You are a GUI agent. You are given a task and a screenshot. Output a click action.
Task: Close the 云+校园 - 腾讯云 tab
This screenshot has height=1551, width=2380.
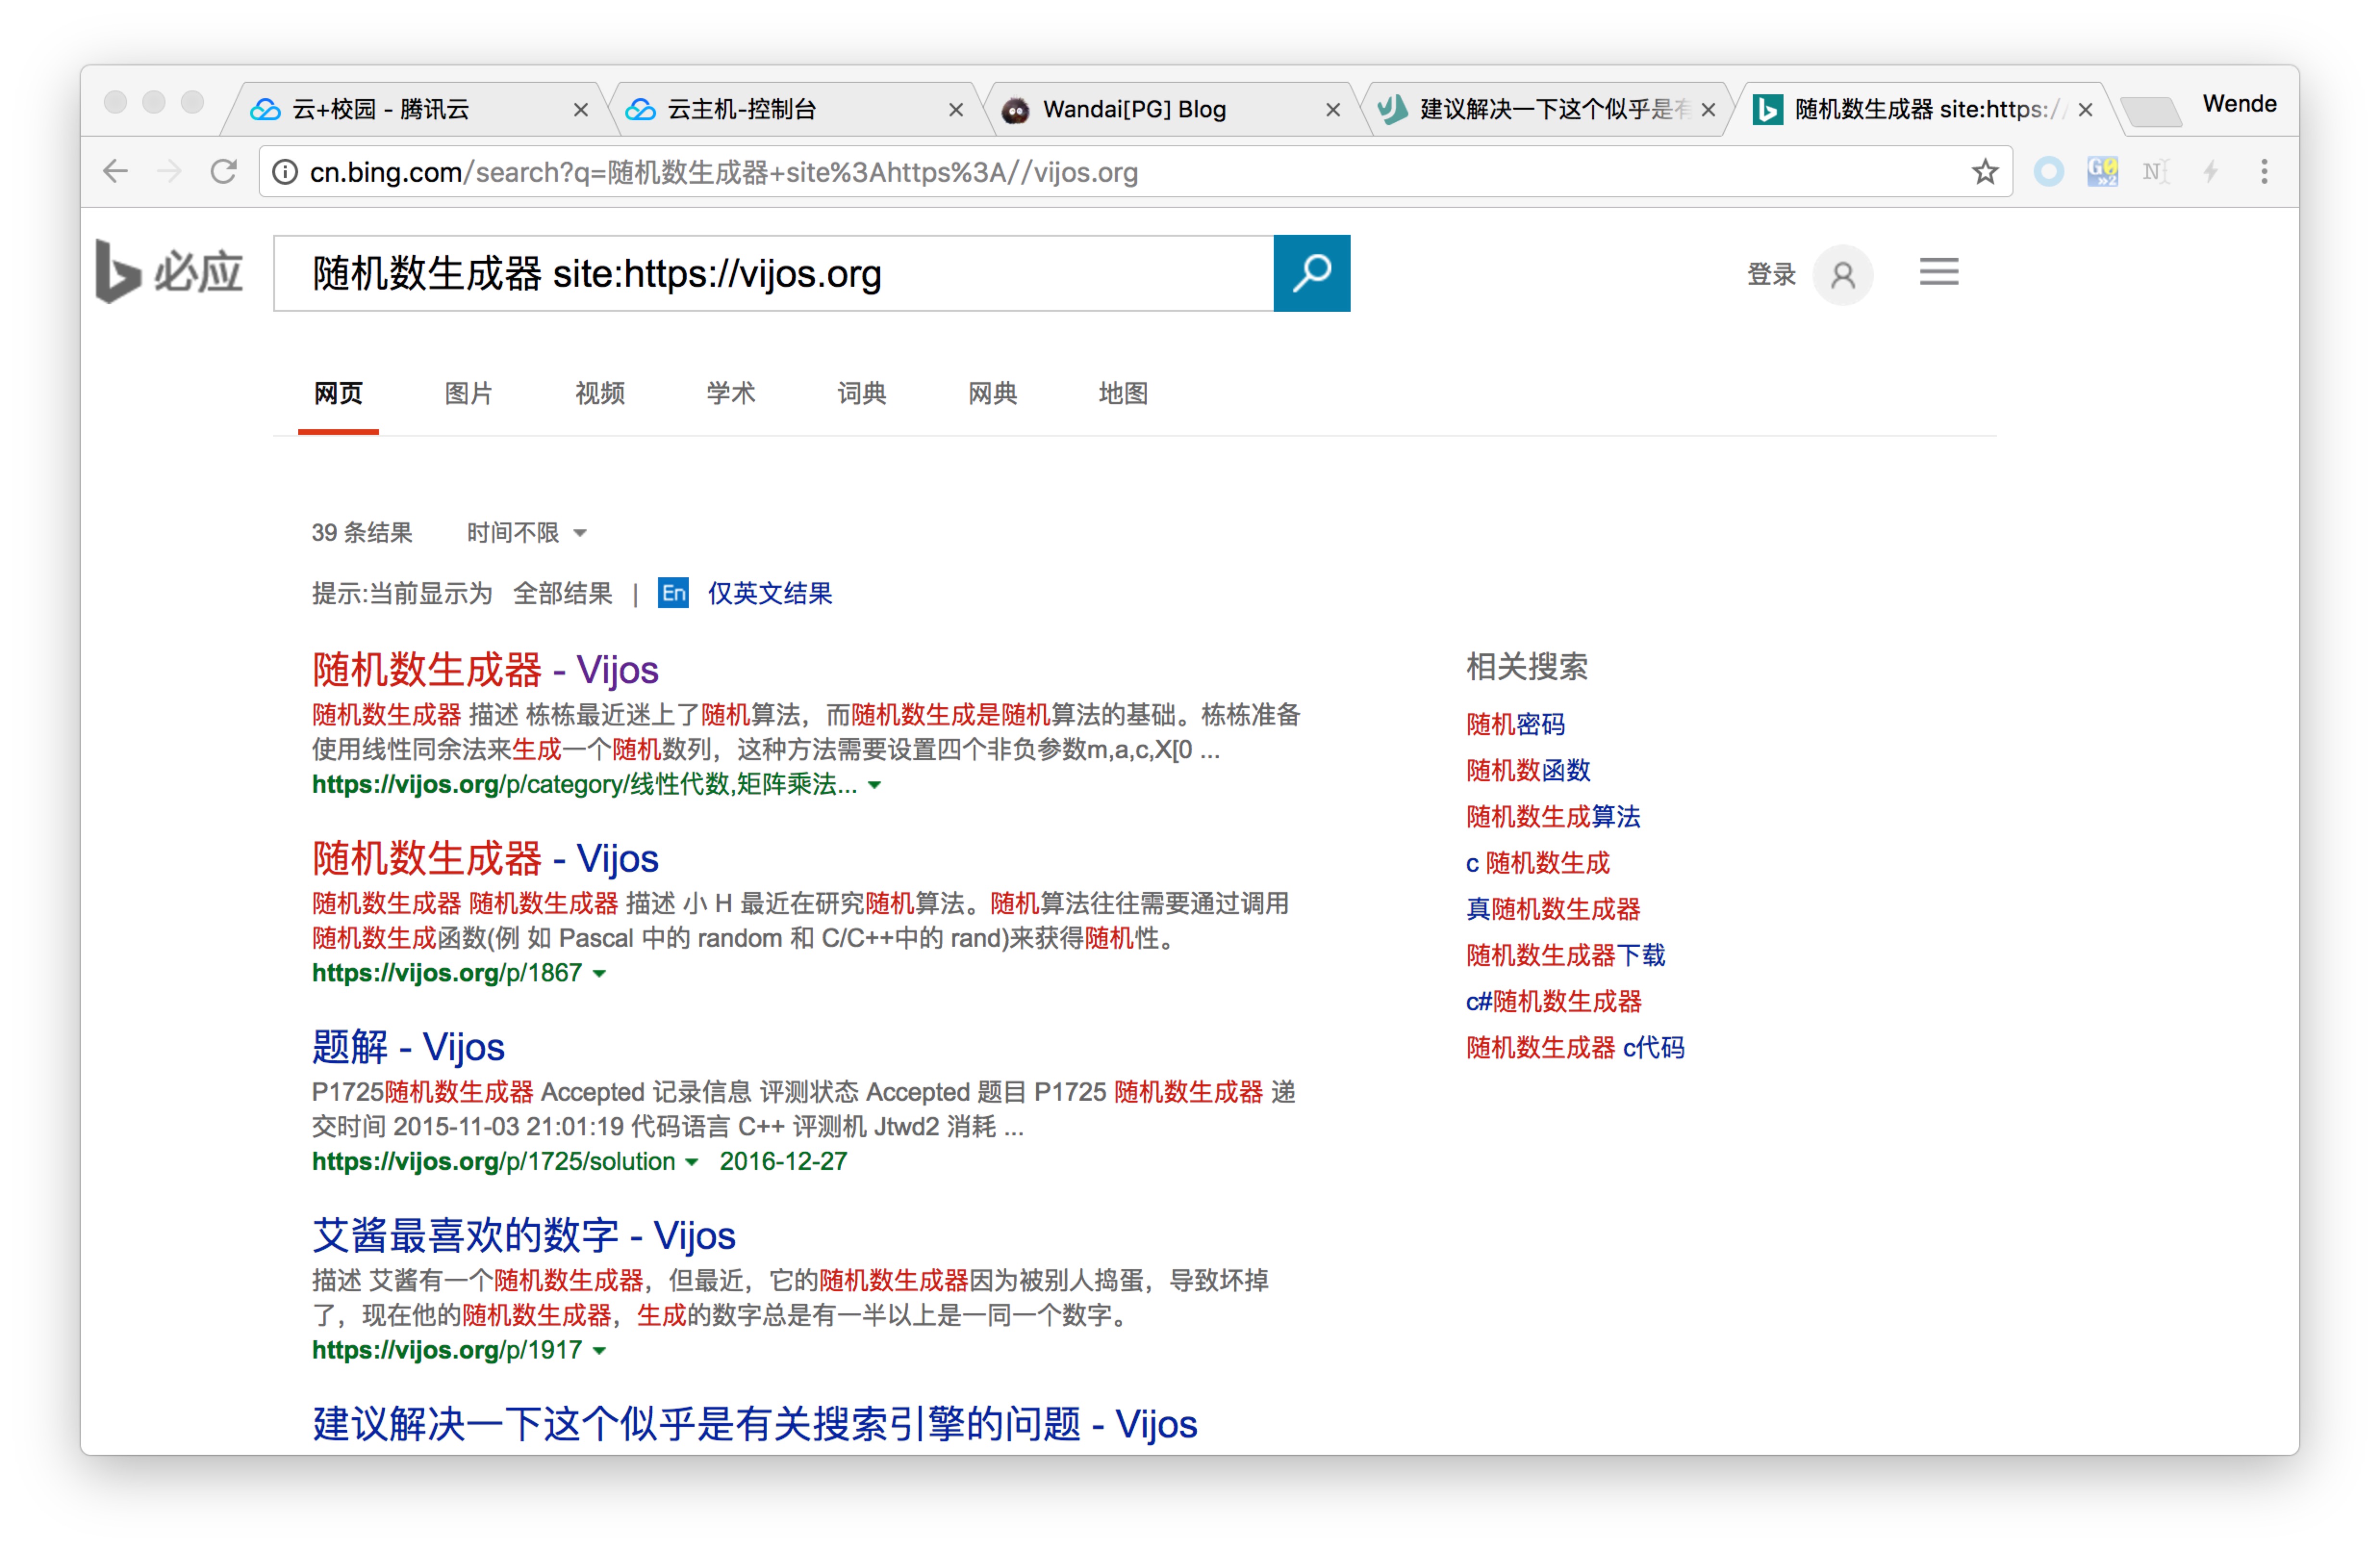tap(580, 110)
